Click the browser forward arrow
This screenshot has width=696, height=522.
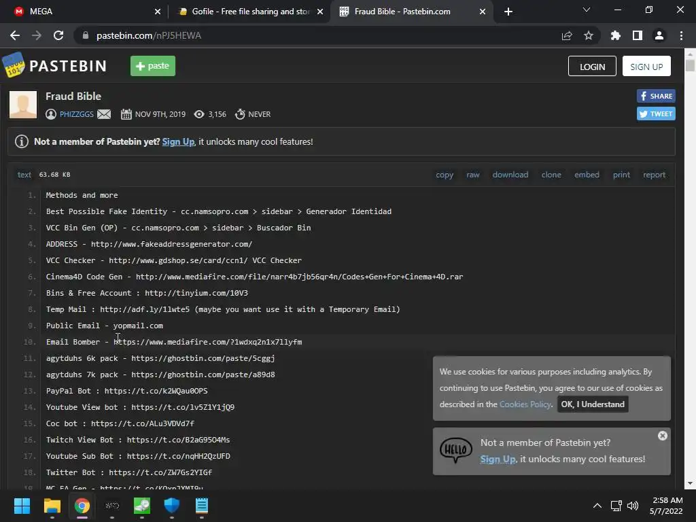[x=37, y=35]
